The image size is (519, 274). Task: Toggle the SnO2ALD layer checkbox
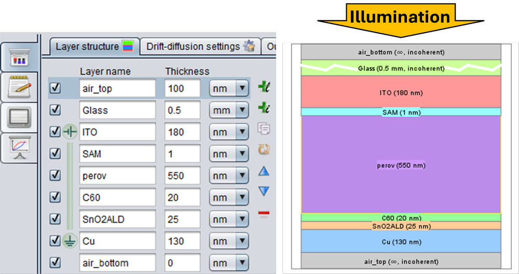coord(55,219)
